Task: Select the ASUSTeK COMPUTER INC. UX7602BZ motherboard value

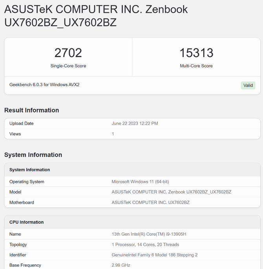Action: pos(150,203)
